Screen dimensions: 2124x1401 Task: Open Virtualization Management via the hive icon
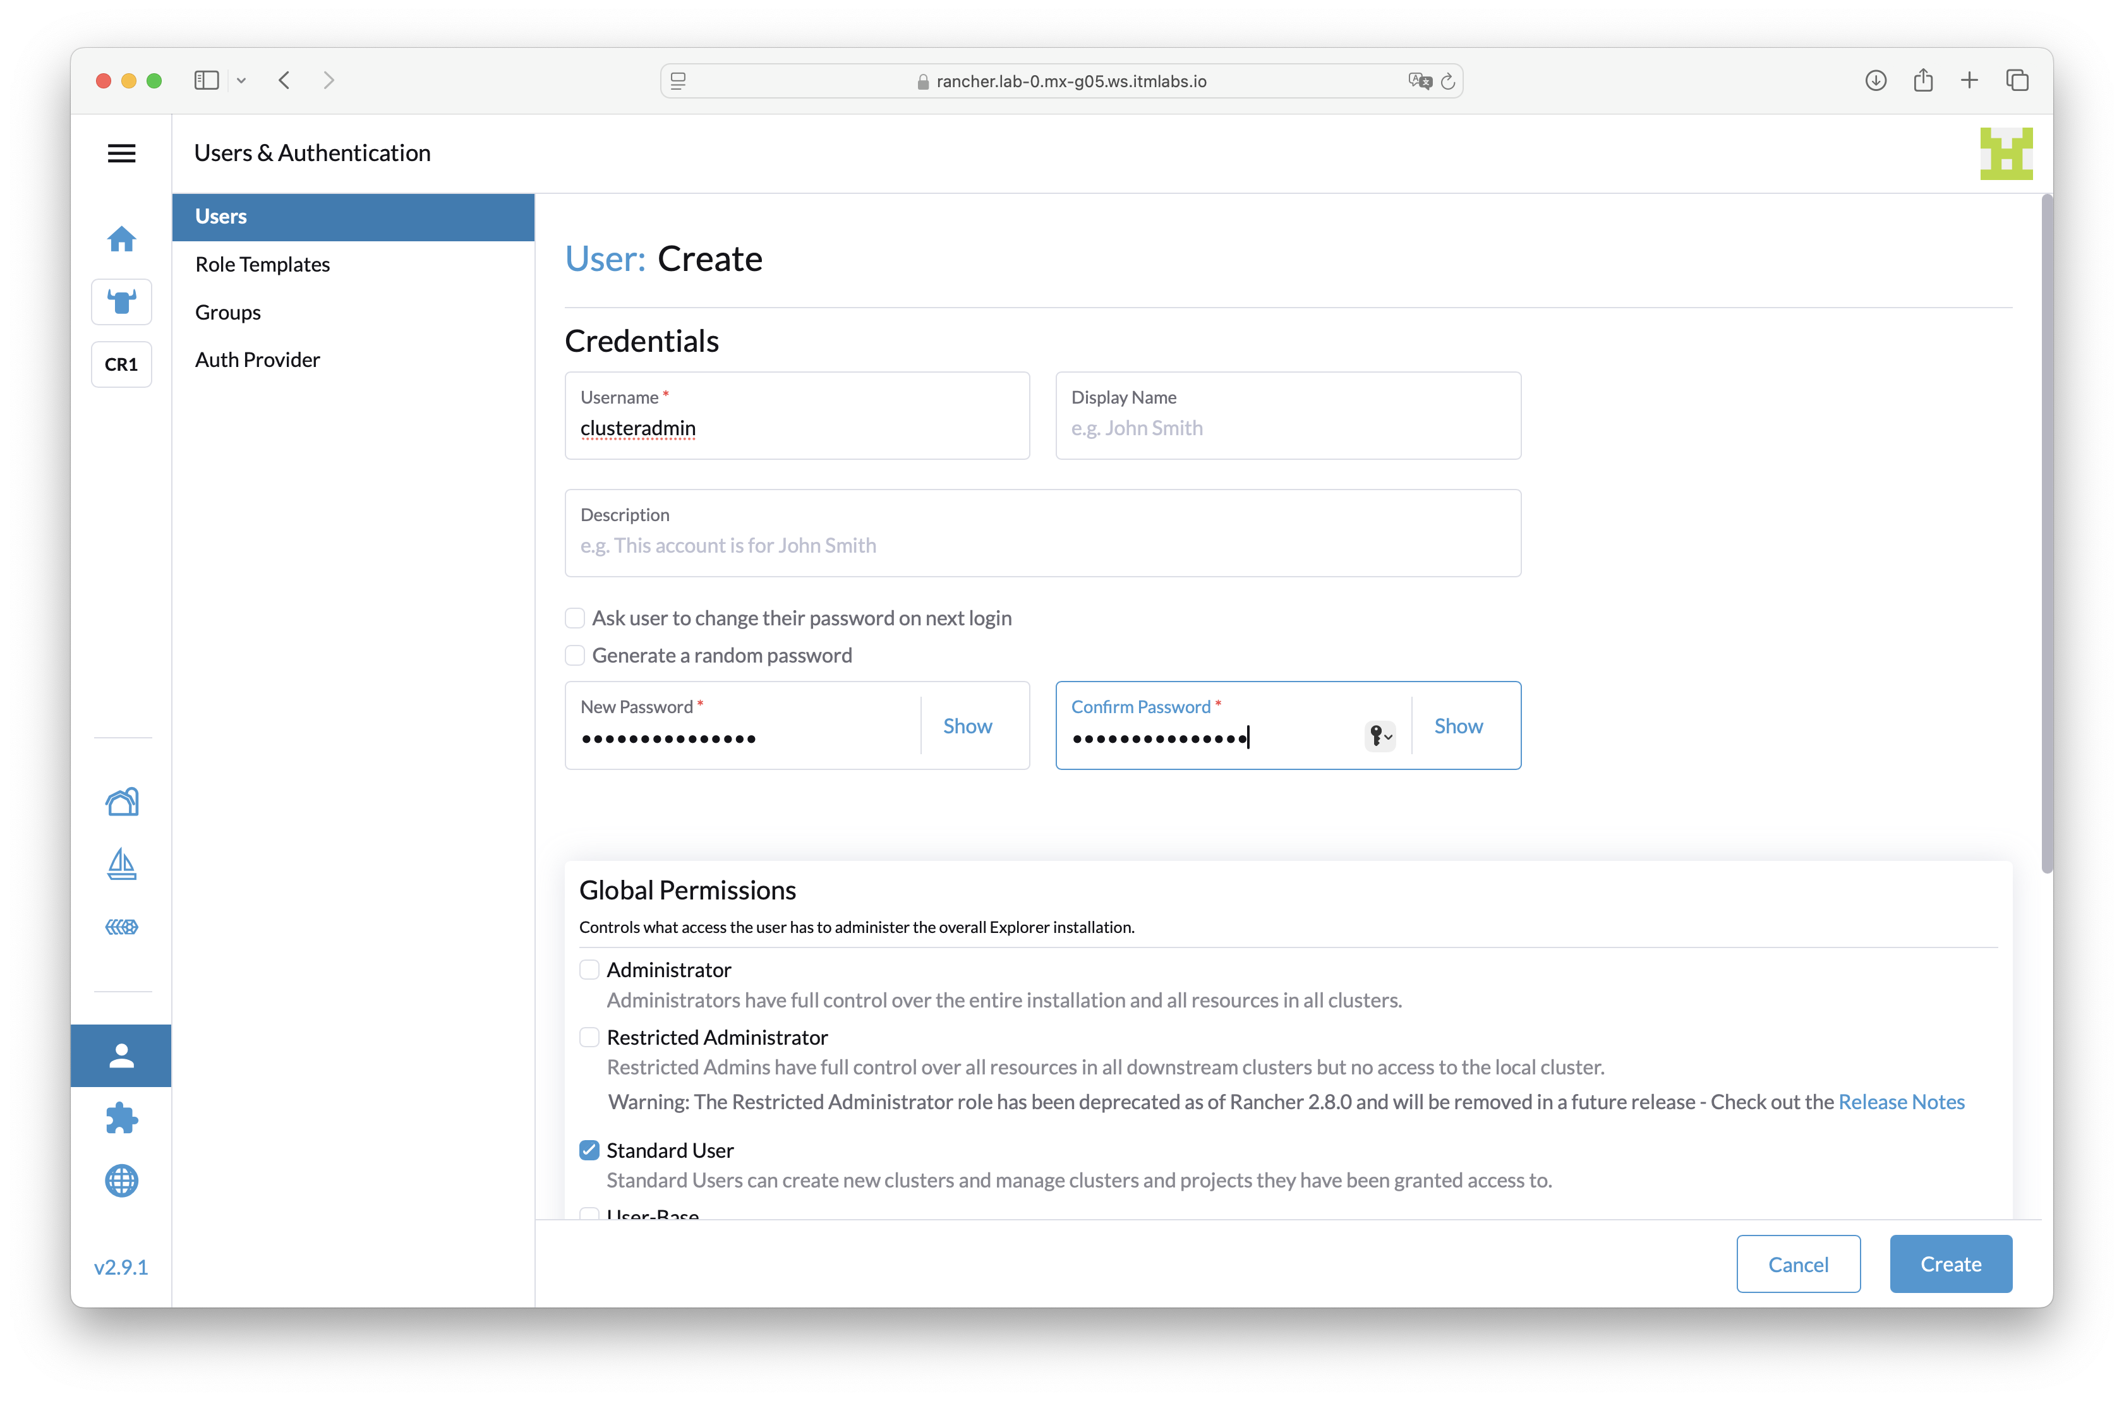[x=121, y=927]
